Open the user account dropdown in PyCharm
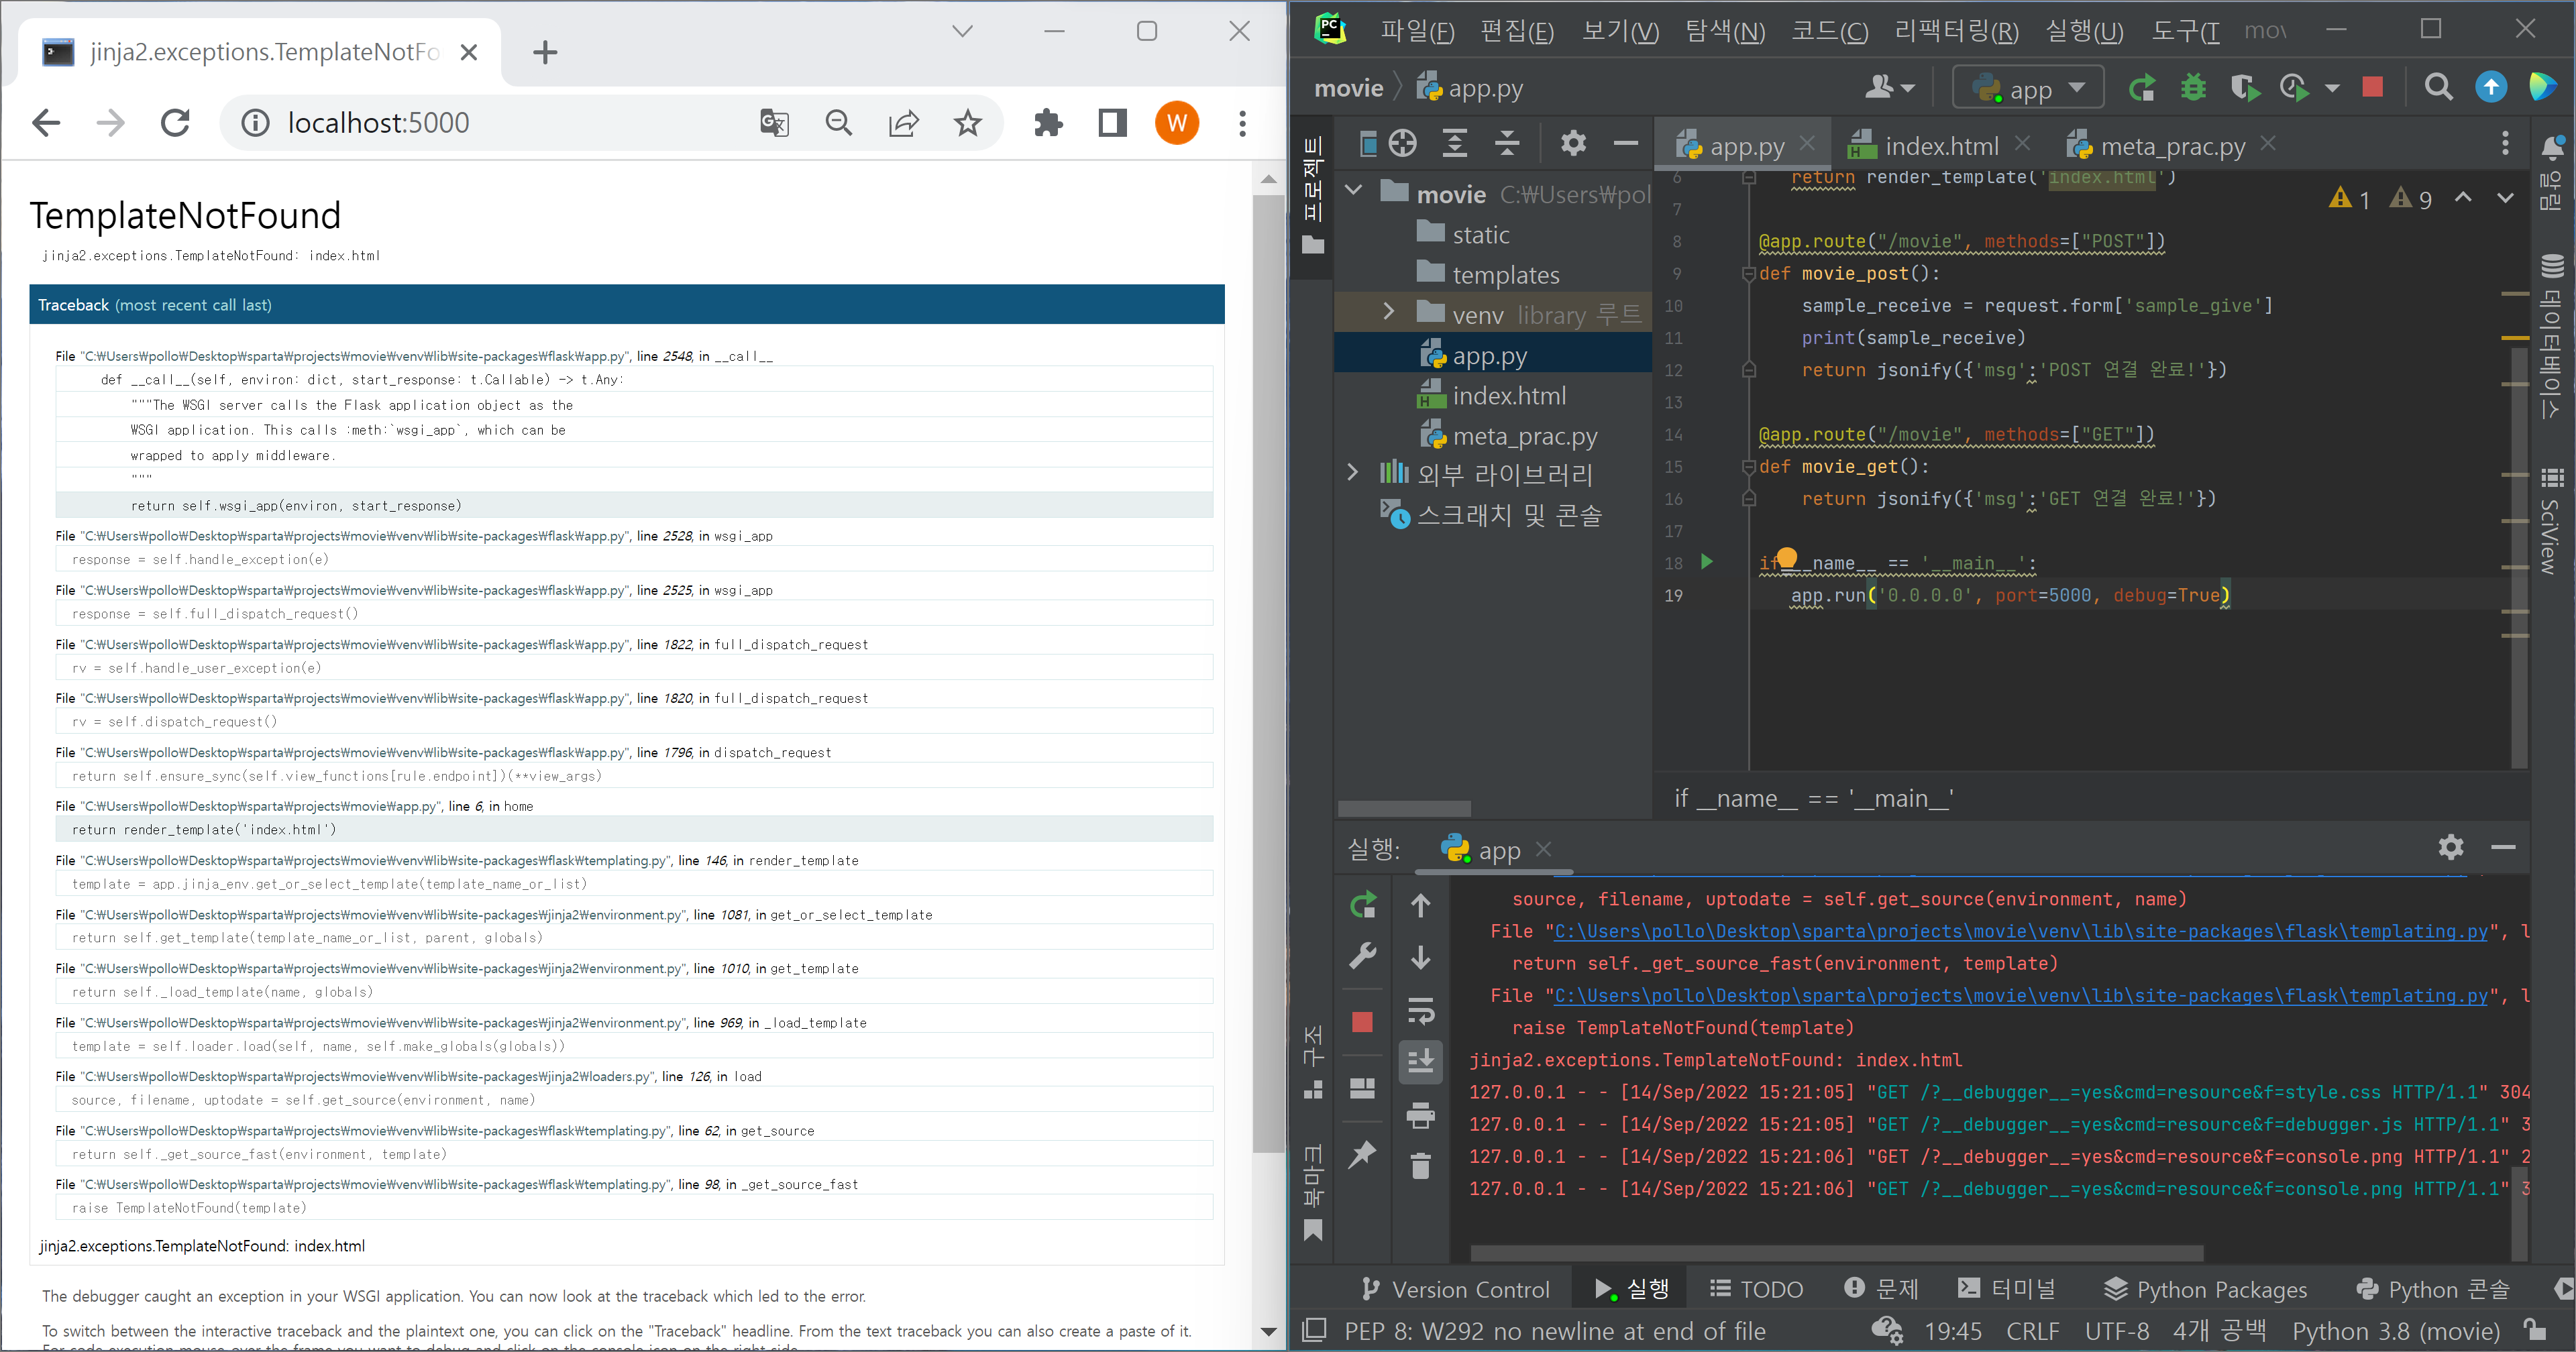 [x=1889, y=88]
